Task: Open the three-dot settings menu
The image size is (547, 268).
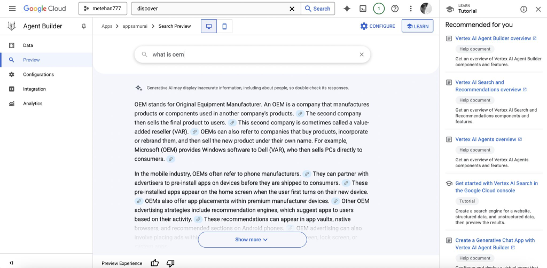Action: pos(410,9)
